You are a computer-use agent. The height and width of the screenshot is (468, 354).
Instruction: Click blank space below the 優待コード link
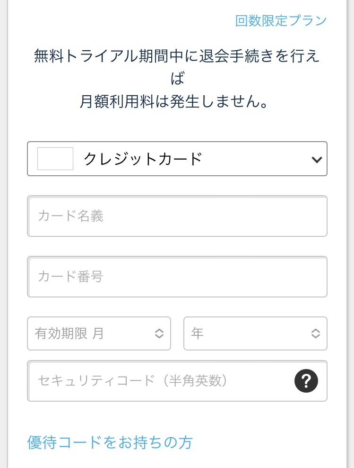pos(177,460)
